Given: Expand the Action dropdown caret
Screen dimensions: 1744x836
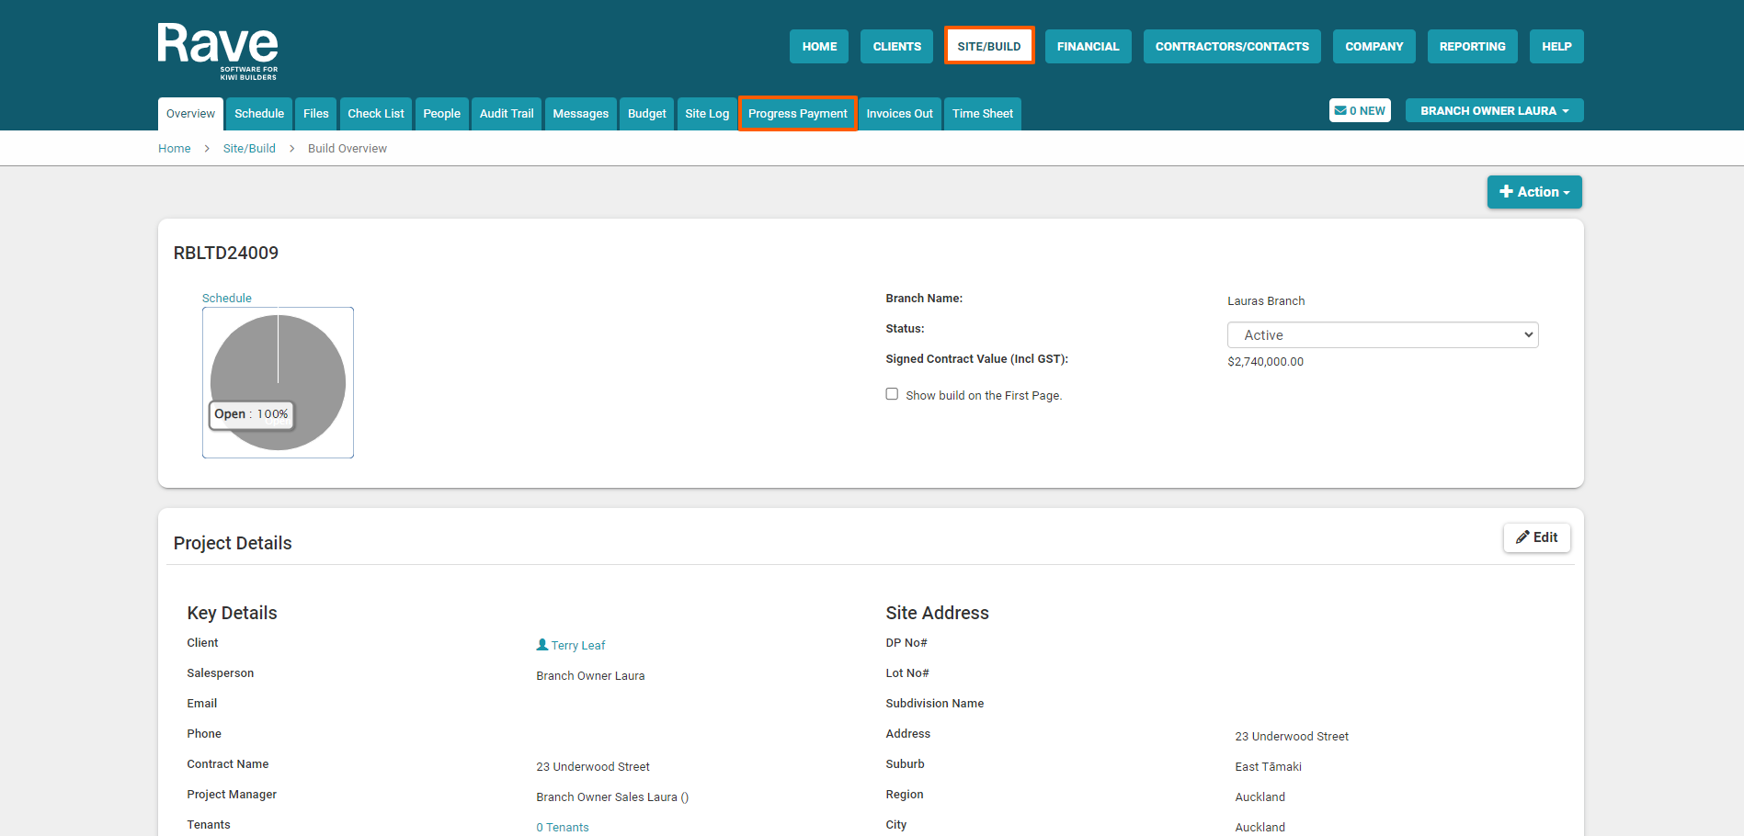Looking at the screenshot, I should point(1567,193).
